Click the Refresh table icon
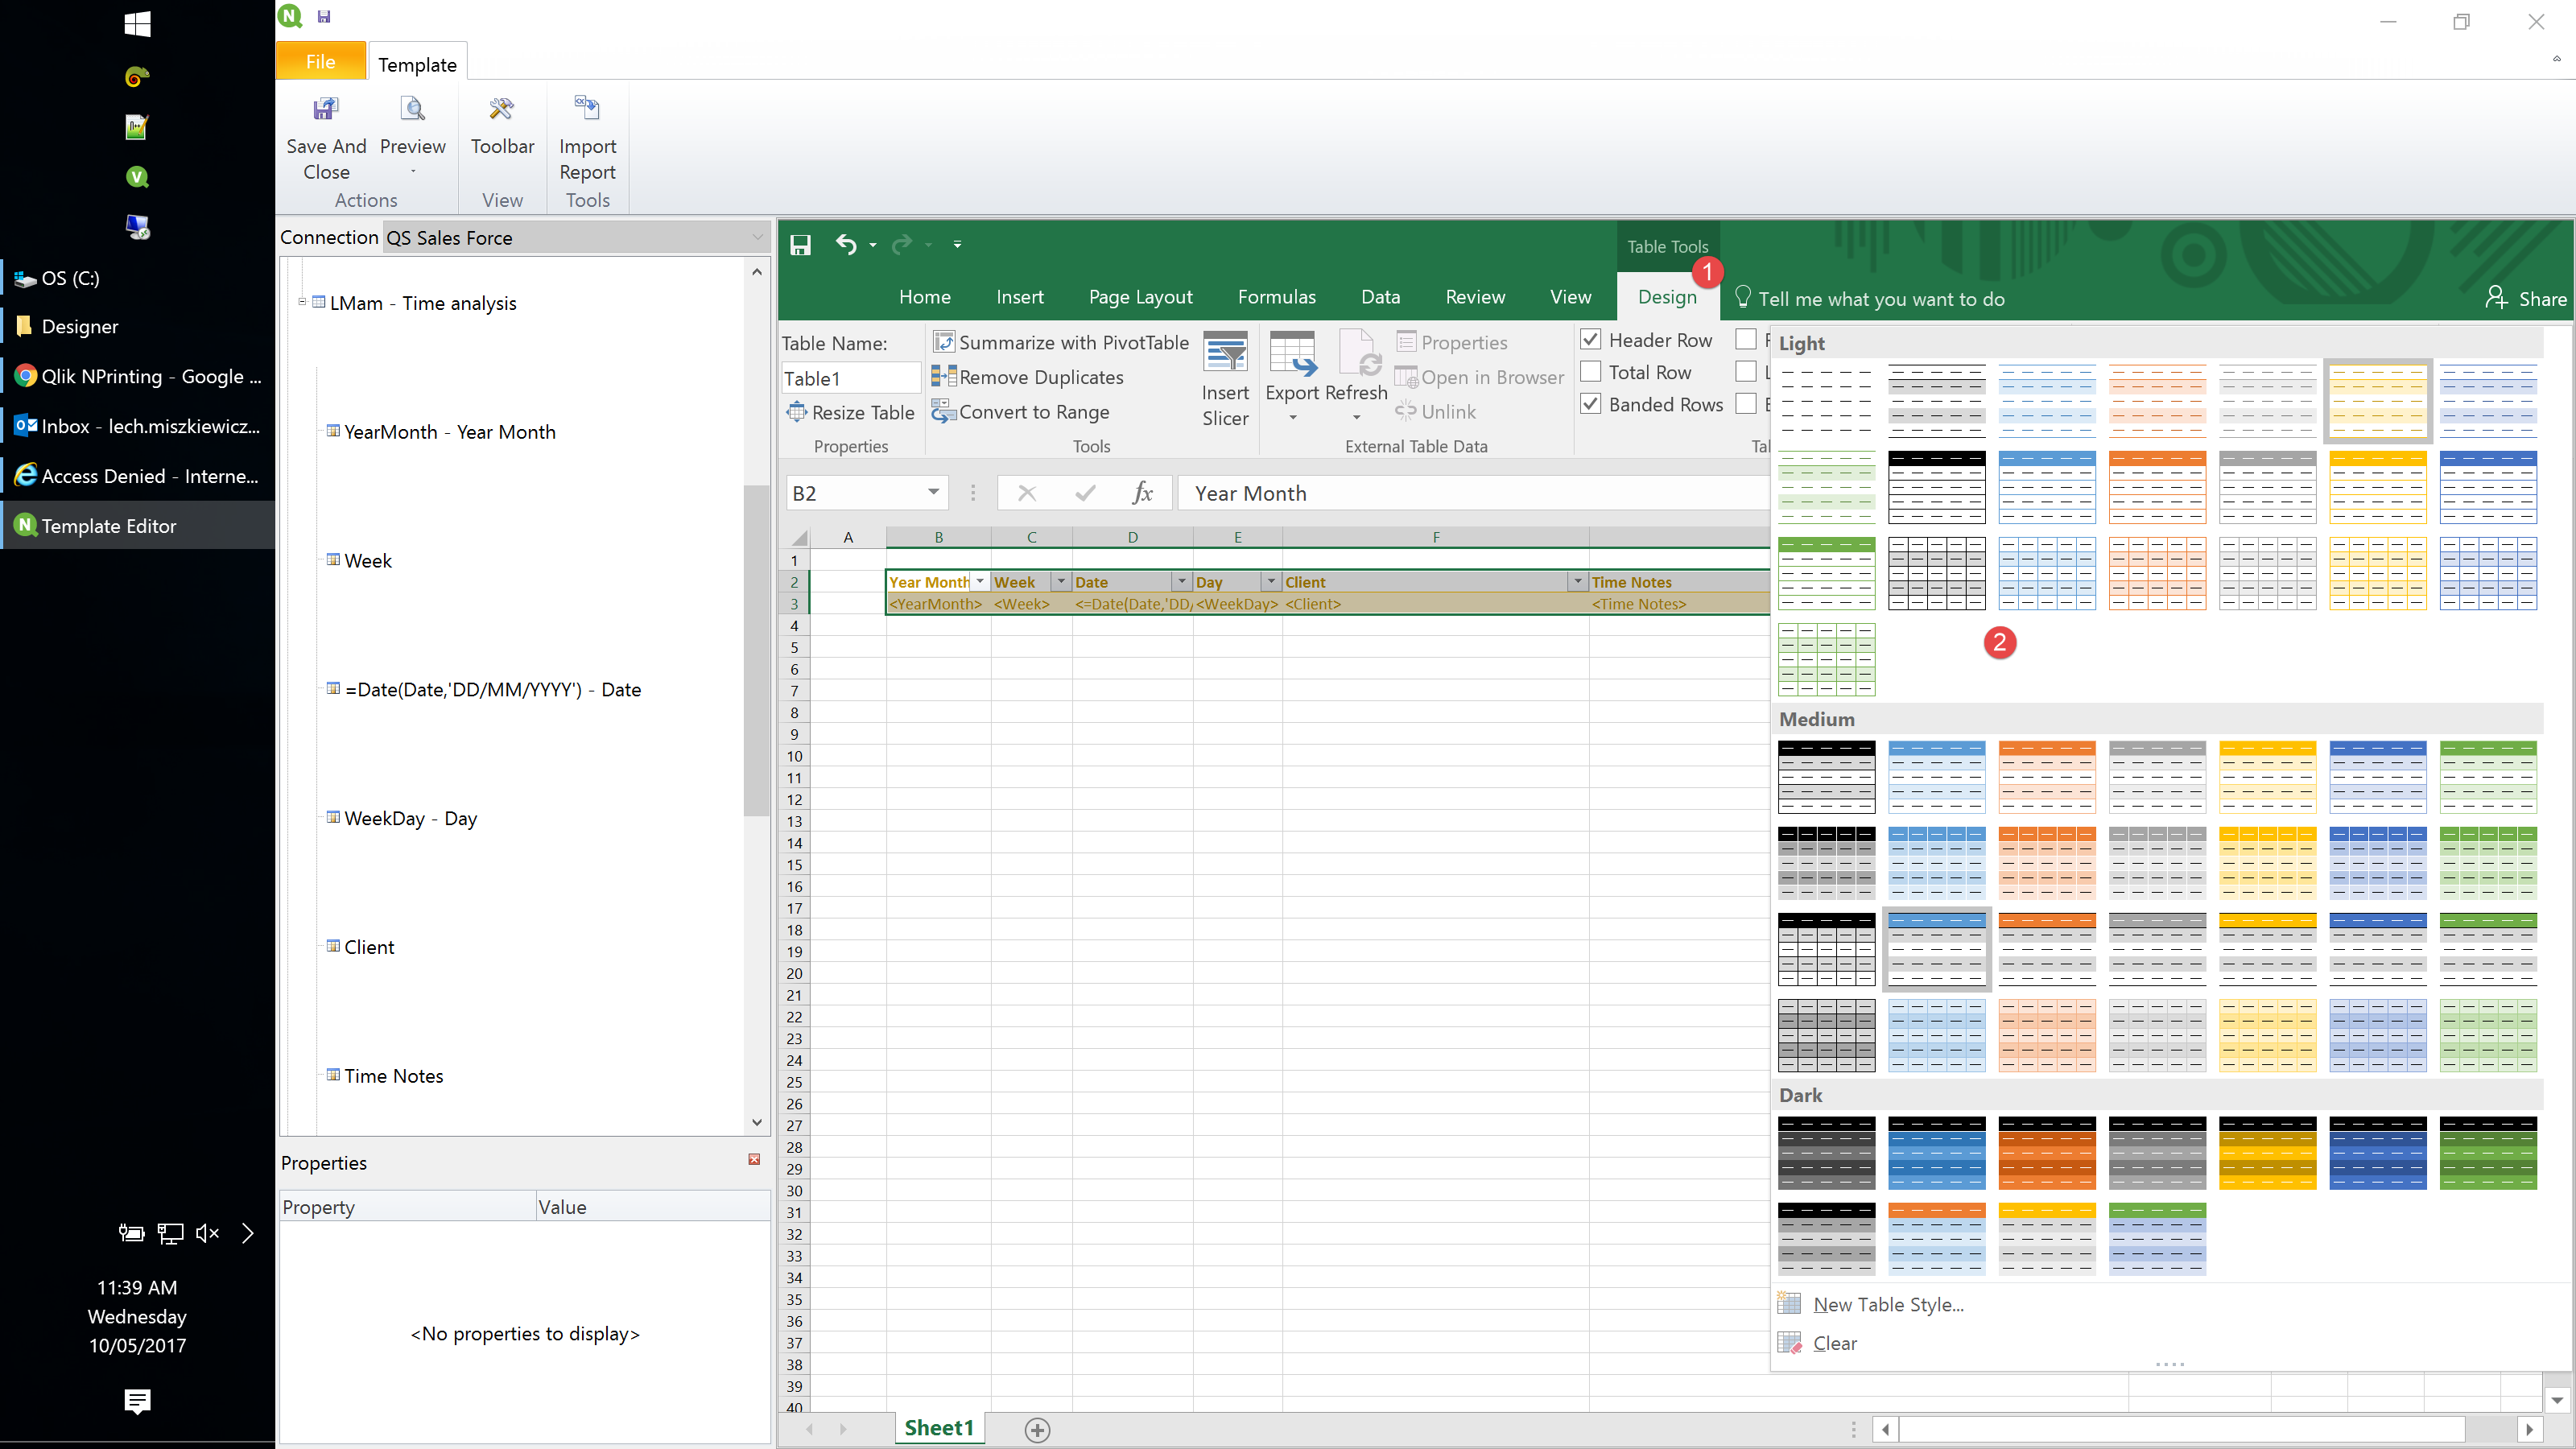 pos(1358,353)
